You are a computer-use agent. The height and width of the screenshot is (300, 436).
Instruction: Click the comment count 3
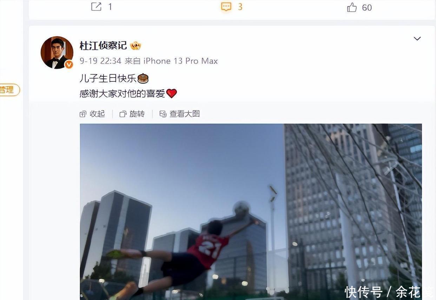point(240,7)
